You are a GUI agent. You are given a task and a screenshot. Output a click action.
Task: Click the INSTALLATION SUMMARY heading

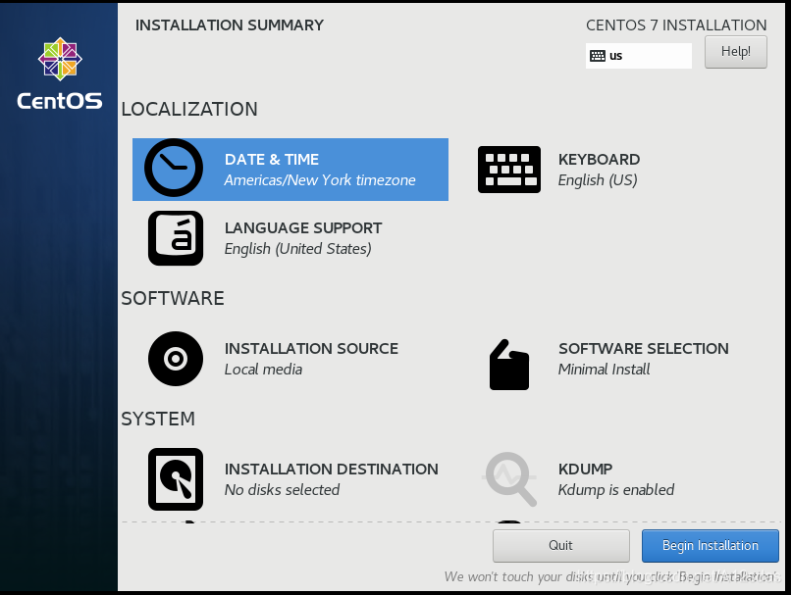(x=230, y=25)
